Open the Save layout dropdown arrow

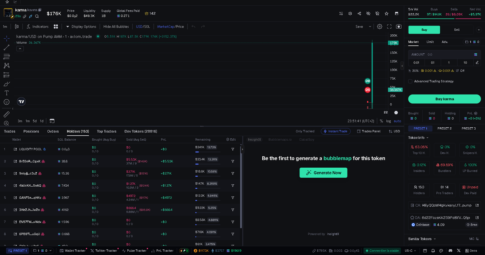[x=370, y=27]
